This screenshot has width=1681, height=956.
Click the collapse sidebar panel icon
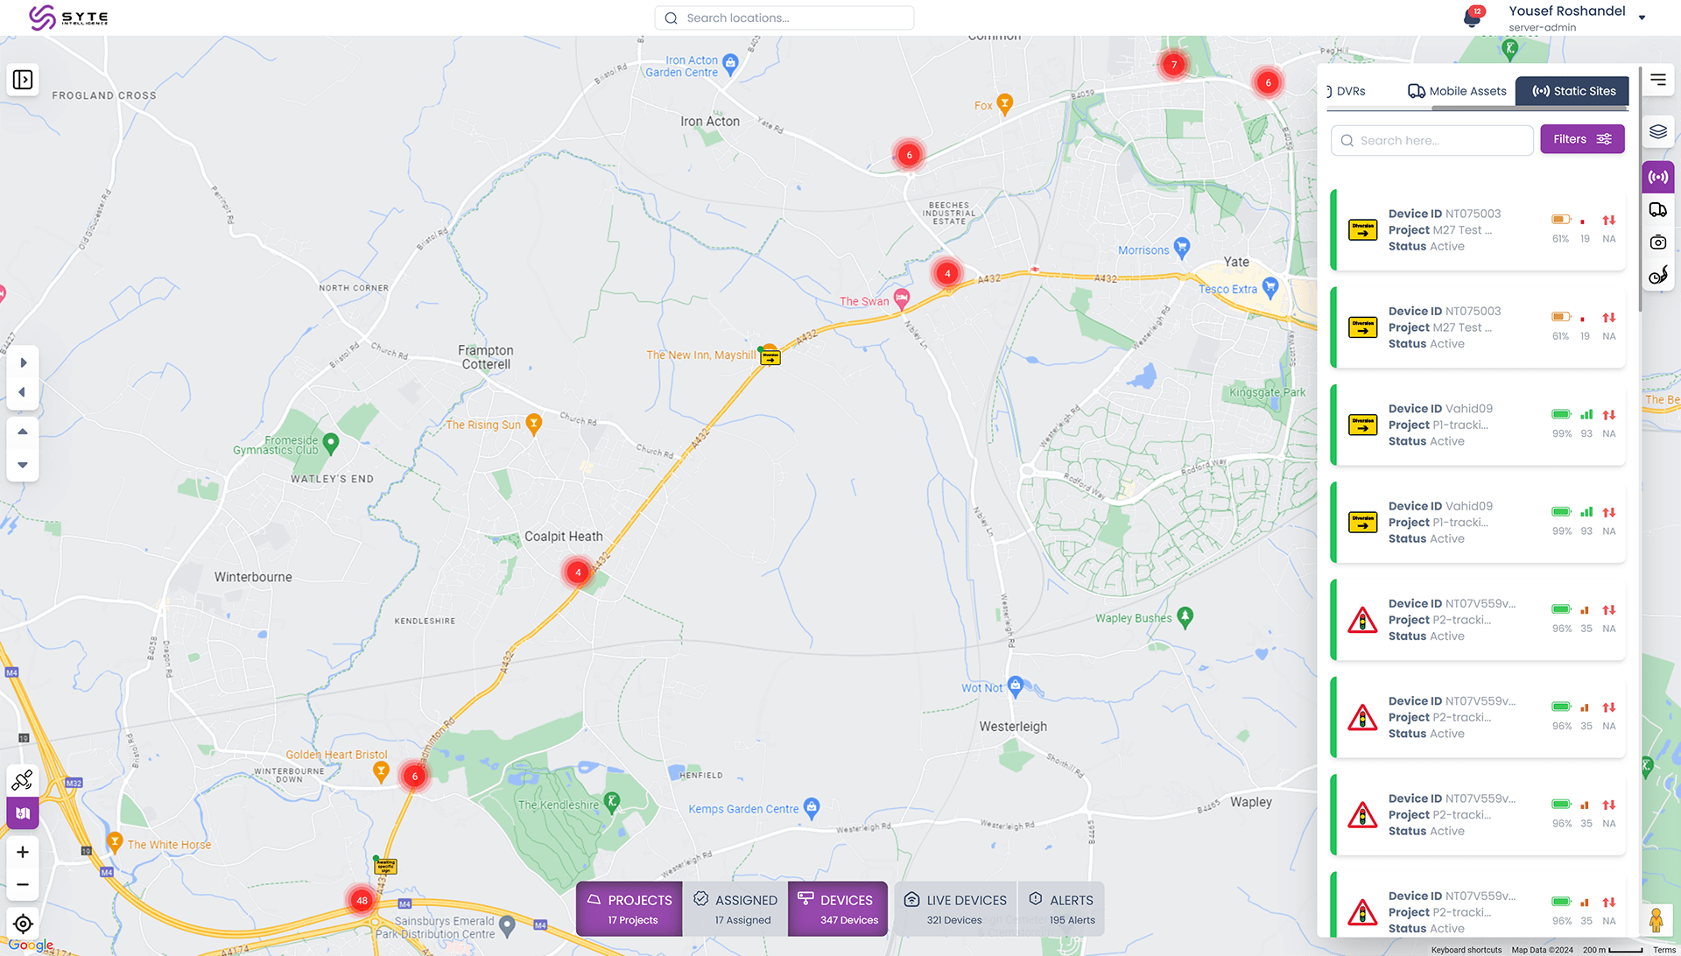[x=22, y=79]
